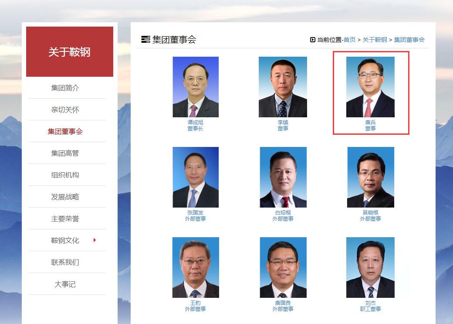Select 亲切关怀 in the sidebar
Screen dimensions: 453x324
pos(65,109)
